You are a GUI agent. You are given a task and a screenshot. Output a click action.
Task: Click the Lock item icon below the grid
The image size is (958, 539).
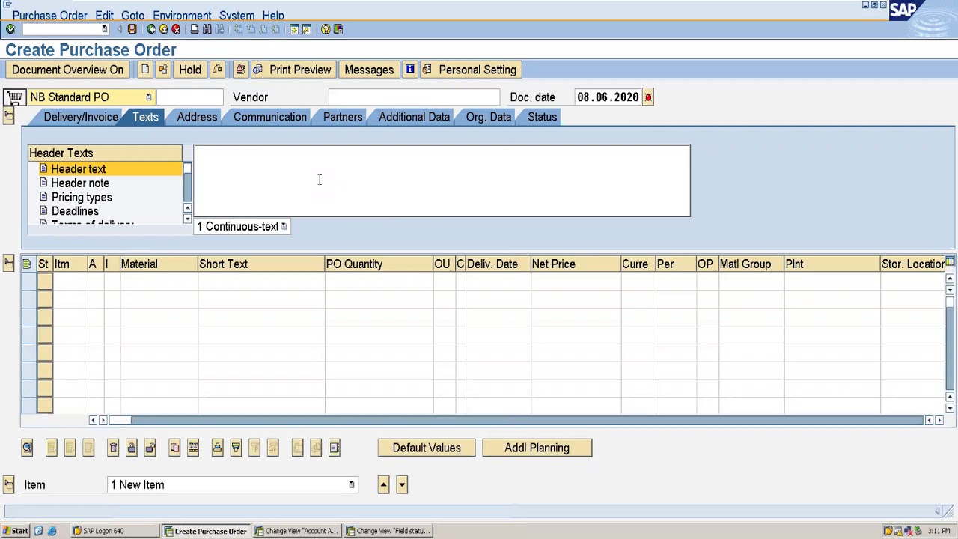tap(131, 448)
